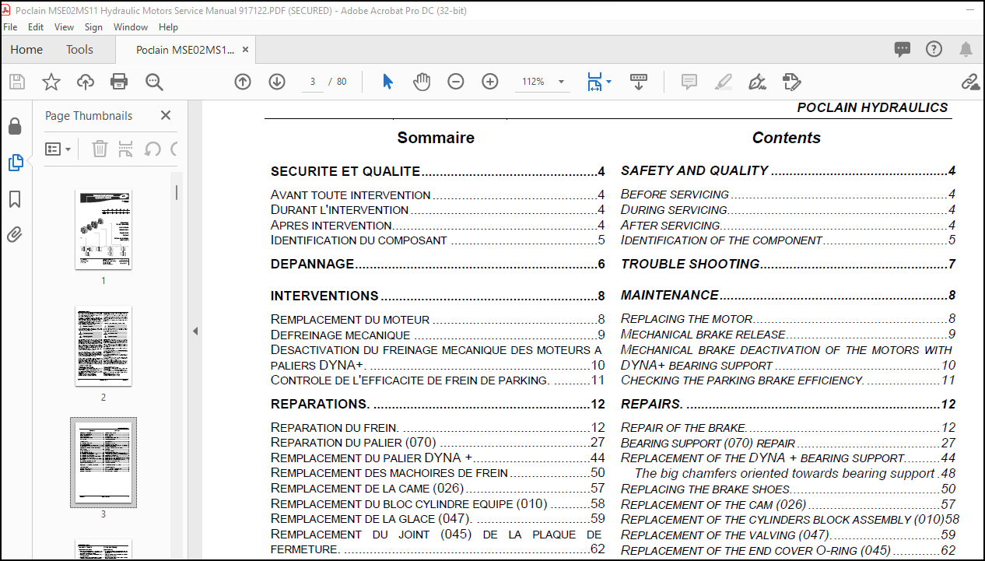The width and height of the screenshot is (985, 561).
Task: Open the security lock panel icon
Action: (15, 127)
